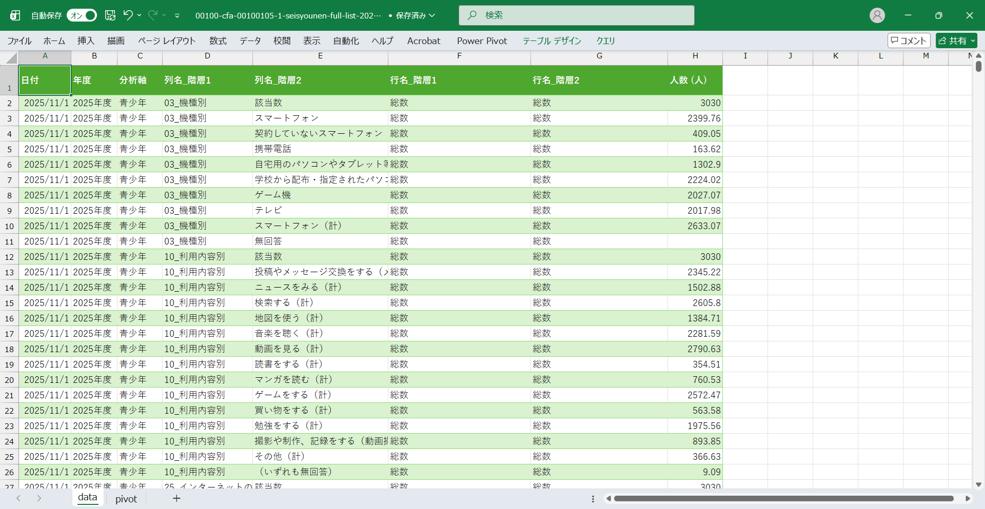The image size is (985, 509).
Task: Expand the 保存済み status dropdown
Action: 432,15
